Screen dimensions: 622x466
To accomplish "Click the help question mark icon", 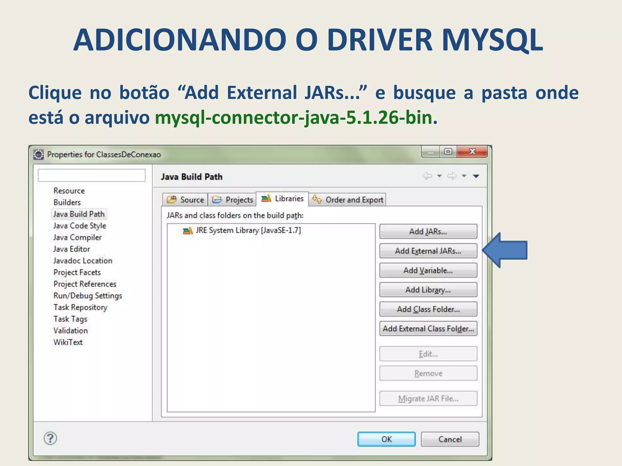I will [50, 438].
